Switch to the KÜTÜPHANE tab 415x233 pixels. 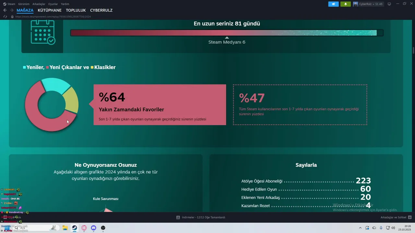(50, 10)
